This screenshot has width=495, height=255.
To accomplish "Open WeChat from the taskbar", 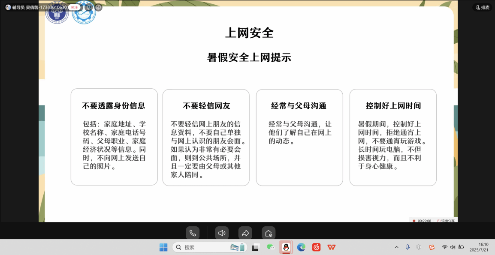I will [270, 247].
